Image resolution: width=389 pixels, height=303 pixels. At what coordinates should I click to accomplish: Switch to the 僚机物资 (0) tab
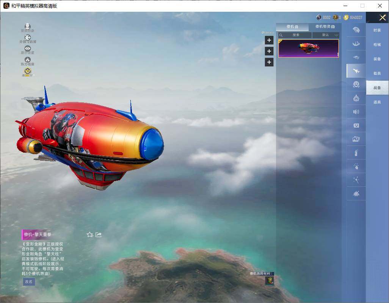pos(325,27)
